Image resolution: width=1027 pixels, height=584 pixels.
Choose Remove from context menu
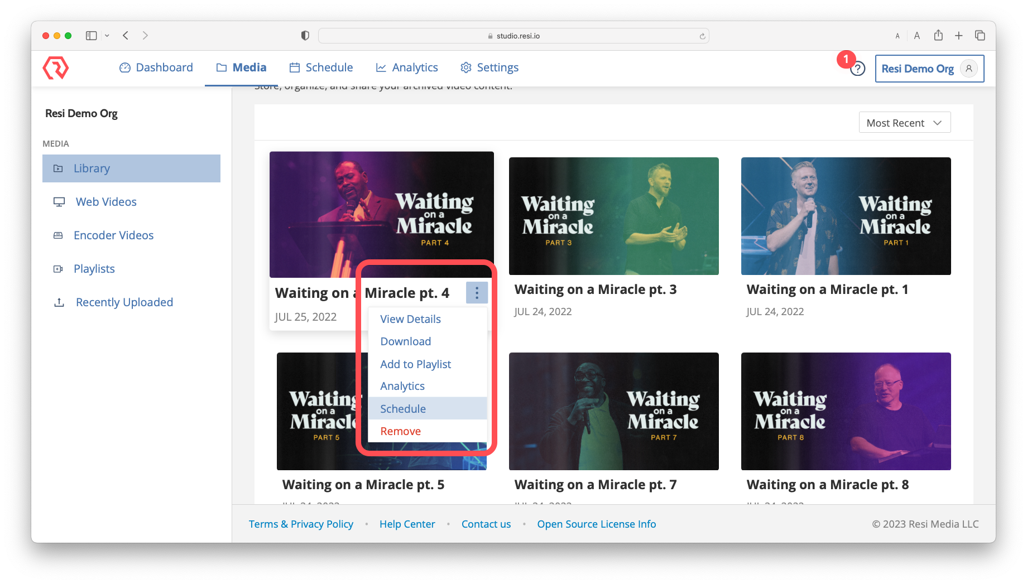[428, 431]
